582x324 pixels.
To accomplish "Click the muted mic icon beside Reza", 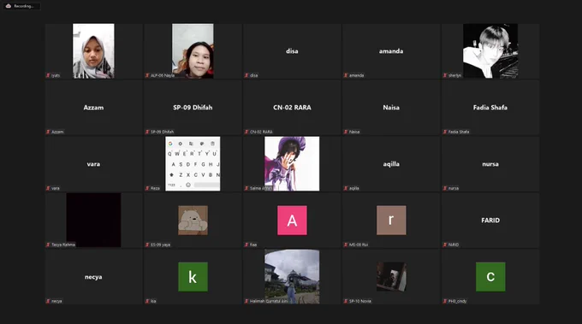I will [147, 188].
